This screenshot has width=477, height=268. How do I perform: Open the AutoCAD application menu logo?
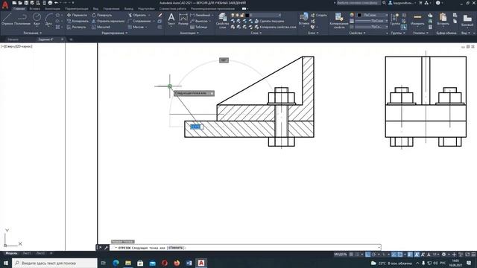pos(5,5)
